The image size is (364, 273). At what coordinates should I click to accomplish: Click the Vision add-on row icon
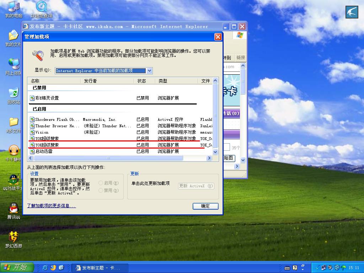pyautogui.click(x=32, y=132)
